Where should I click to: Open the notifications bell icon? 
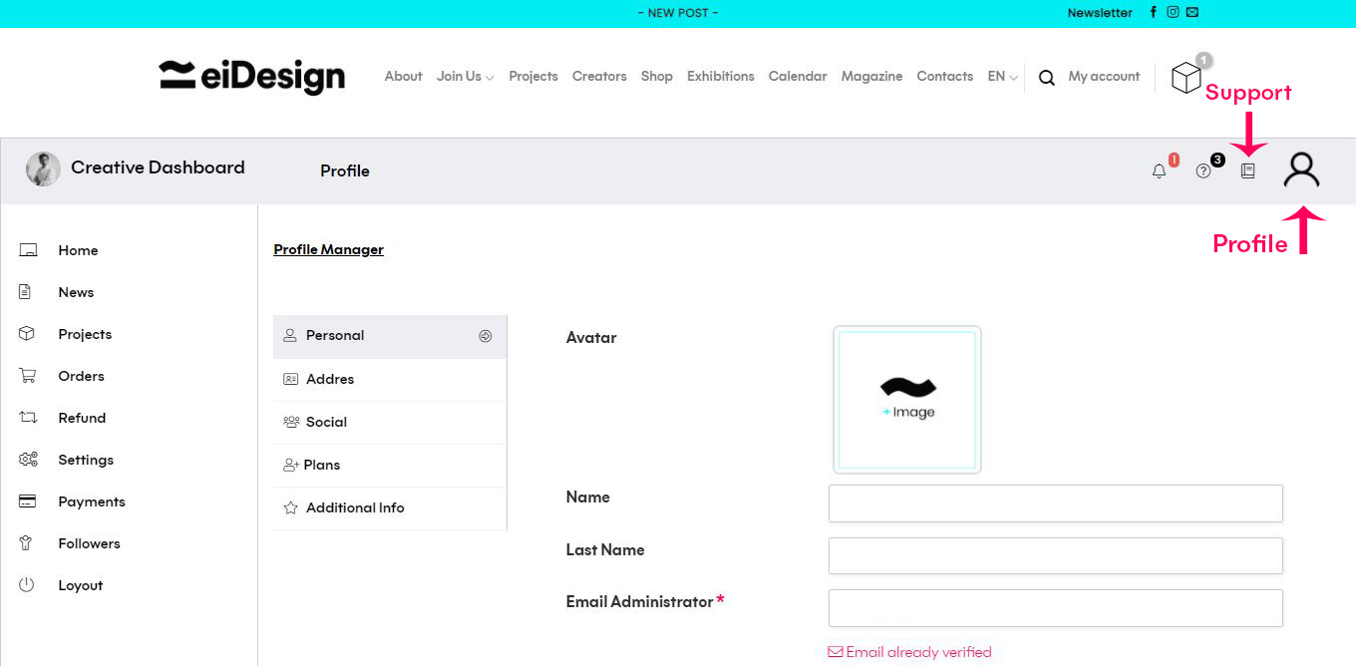pyautogui.click(x=1159, y=171)
